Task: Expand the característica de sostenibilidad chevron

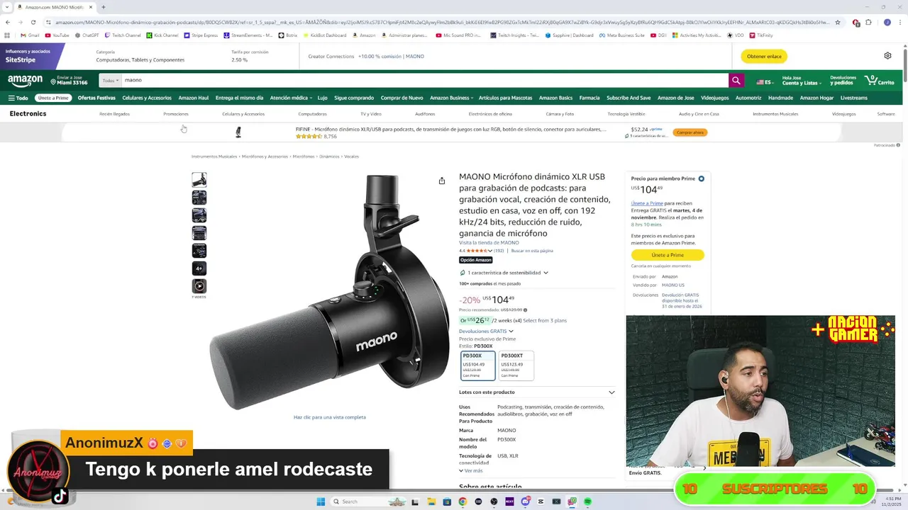Action: 546,273
